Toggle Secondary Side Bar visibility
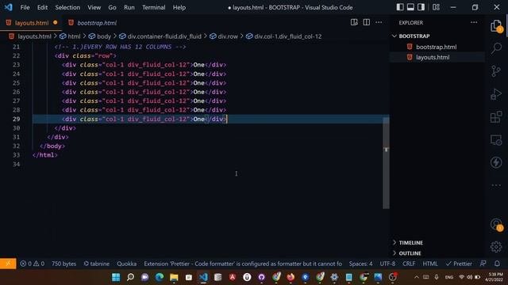The height and width of the screenshot is (285, 508). [x=421, y=7]
